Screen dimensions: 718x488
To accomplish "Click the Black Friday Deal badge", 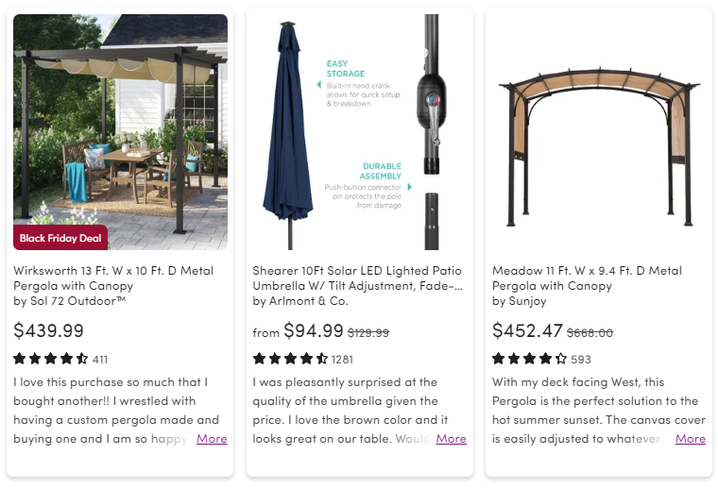I will click(60, 238).
